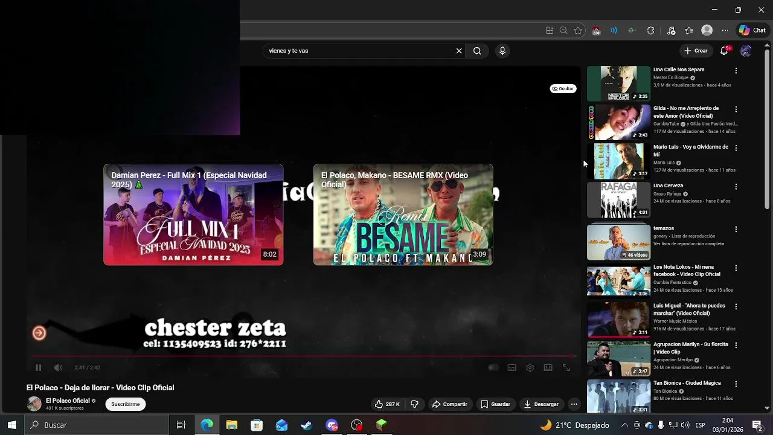The width and height of the screenshot is (773, 435).
Task: Open File Explorer from the taskbar
Action: pos(232,425)
